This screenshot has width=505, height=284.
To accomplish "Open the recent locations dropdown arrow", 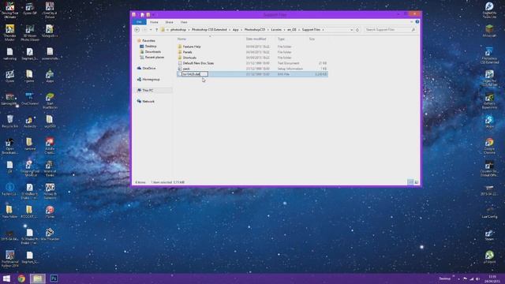I will tap(151, 30).
